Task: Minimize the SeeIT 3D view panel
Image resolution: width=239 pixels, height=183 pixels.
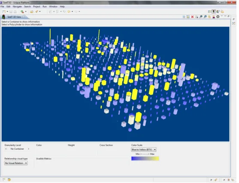Action: click(x=225, y=16)
